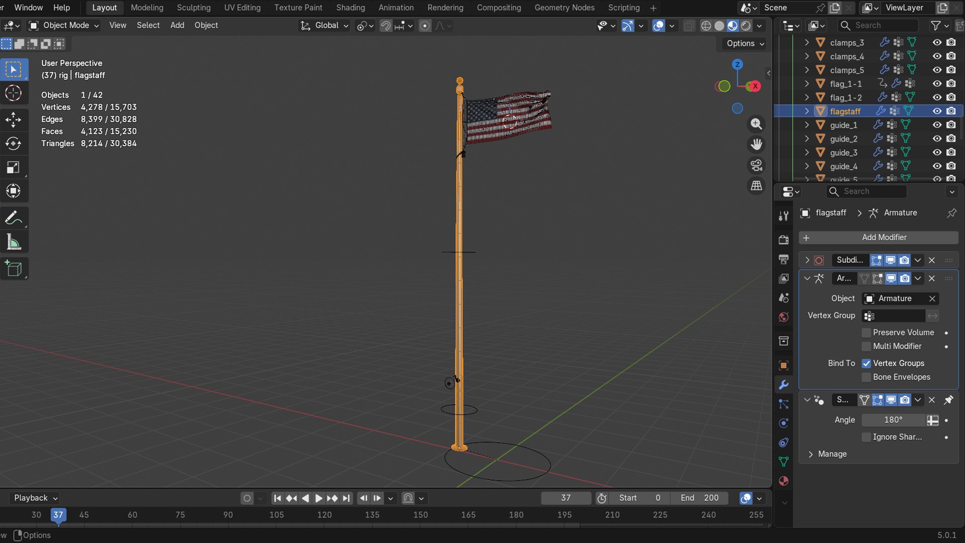
Task: Open the Window menu
Action: click(29, 8)
